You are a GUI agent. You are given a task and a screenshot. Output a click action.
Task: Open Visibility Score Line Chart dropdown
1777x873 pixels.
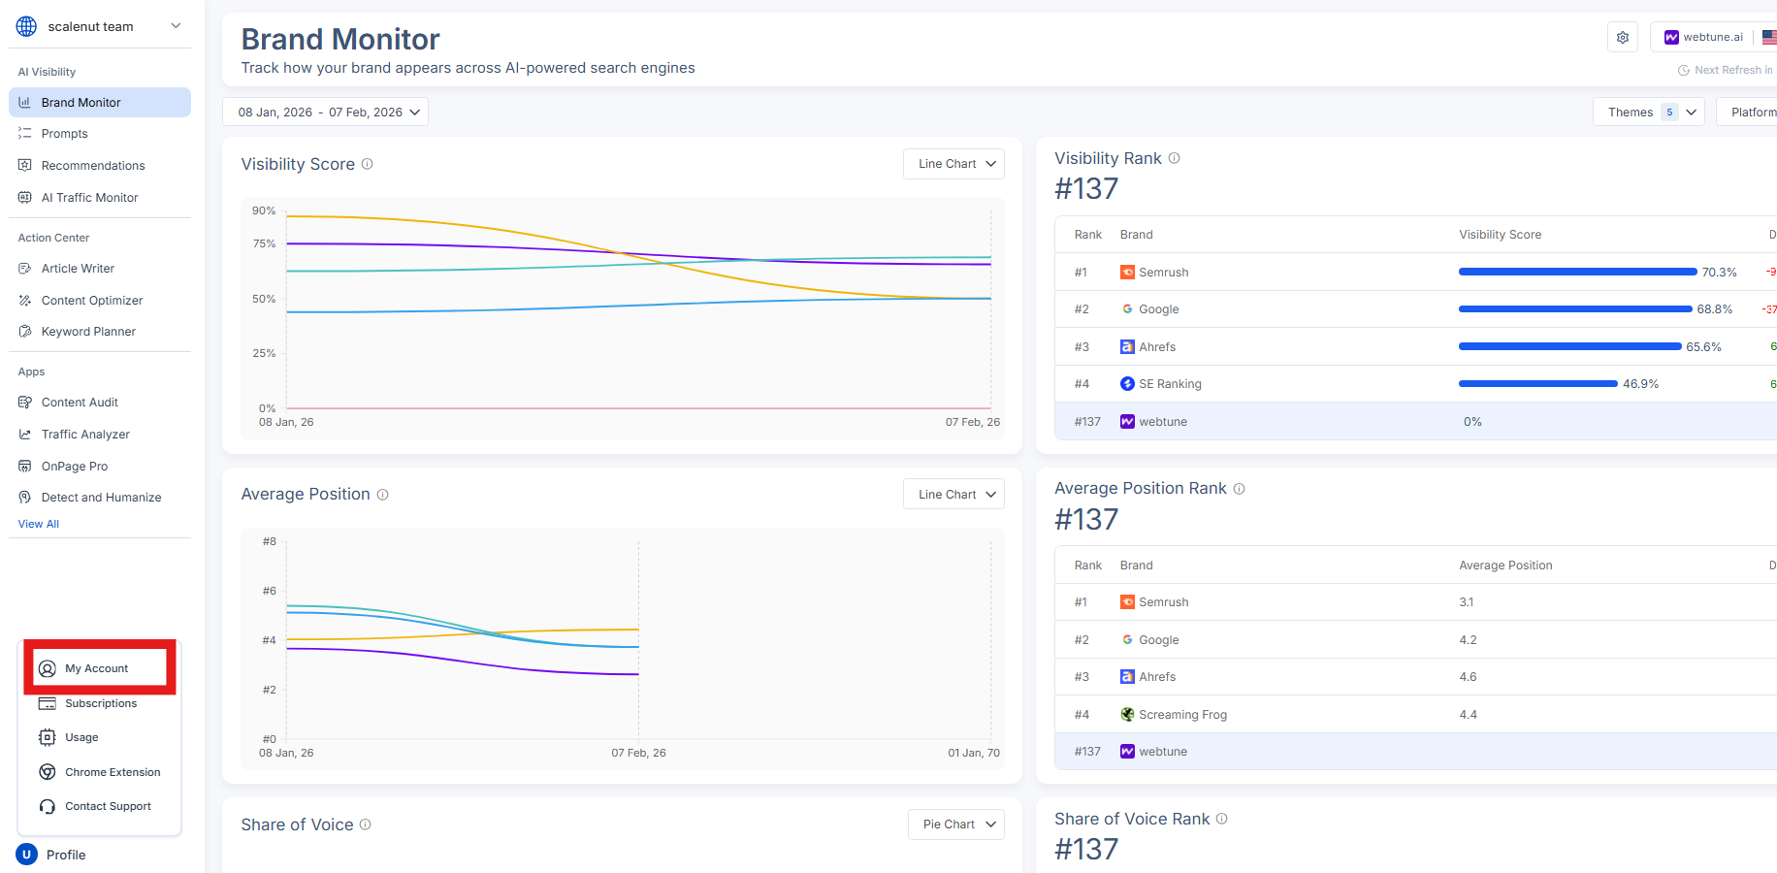(x=953, y=164)
